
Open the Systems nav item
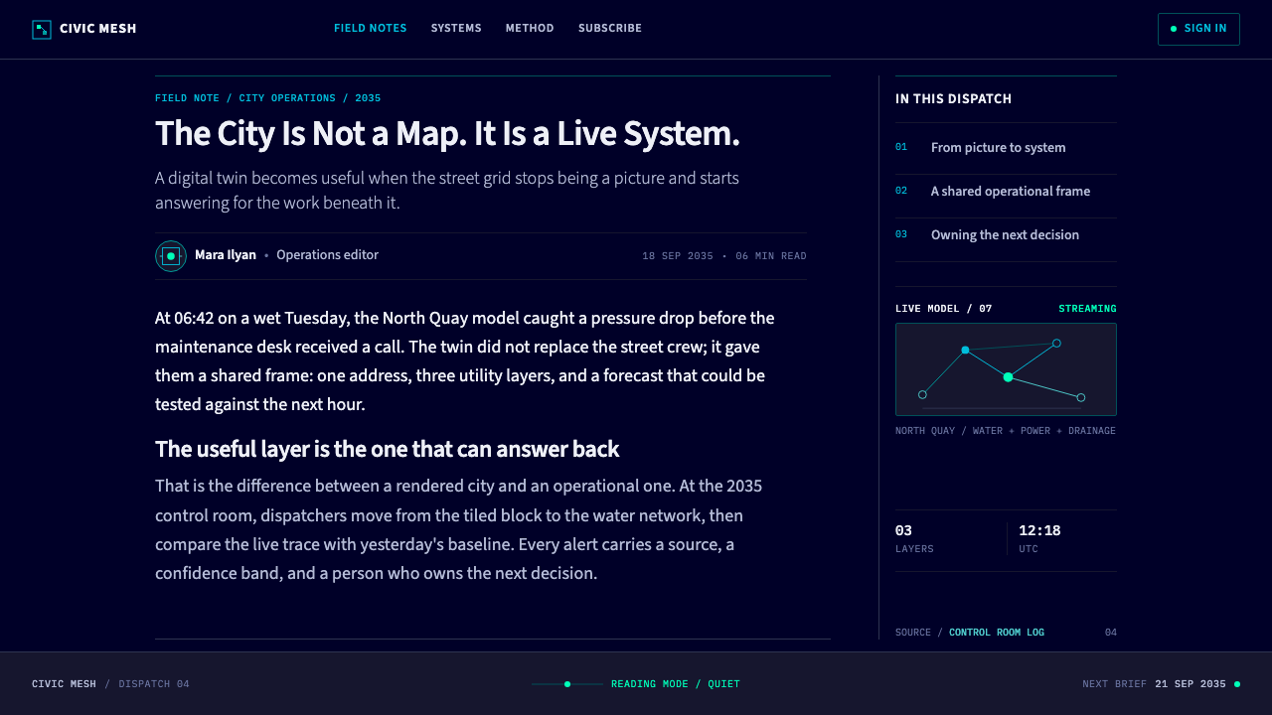coord(456,29)
